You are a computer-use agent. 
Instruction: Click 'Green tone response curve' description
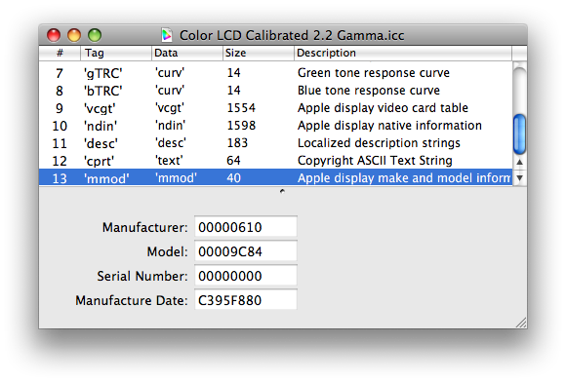(374, 73)
